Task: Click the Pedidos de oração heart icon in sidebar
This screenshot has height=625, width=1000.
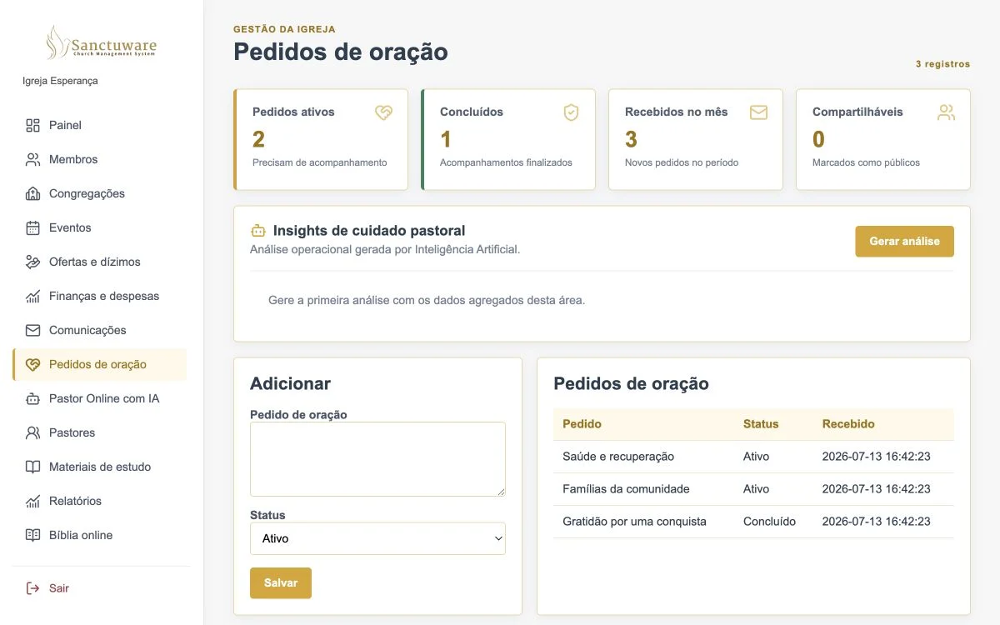Action: pyautogui.click(x=32, y=364)
